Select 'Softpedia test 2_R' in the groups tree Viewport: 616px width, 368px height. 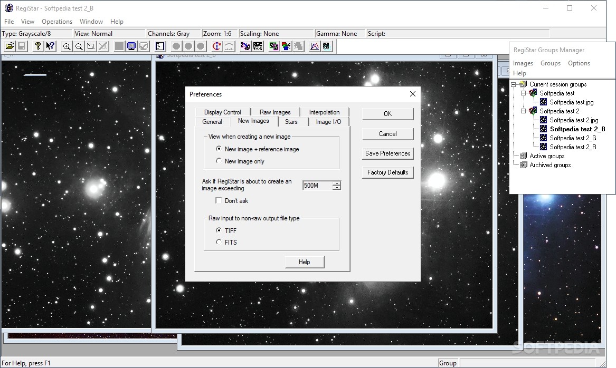pos(573,147)
